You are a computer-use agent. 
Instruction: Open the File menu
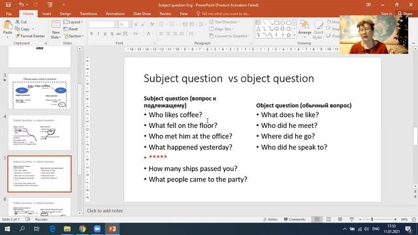click(8, 14)
